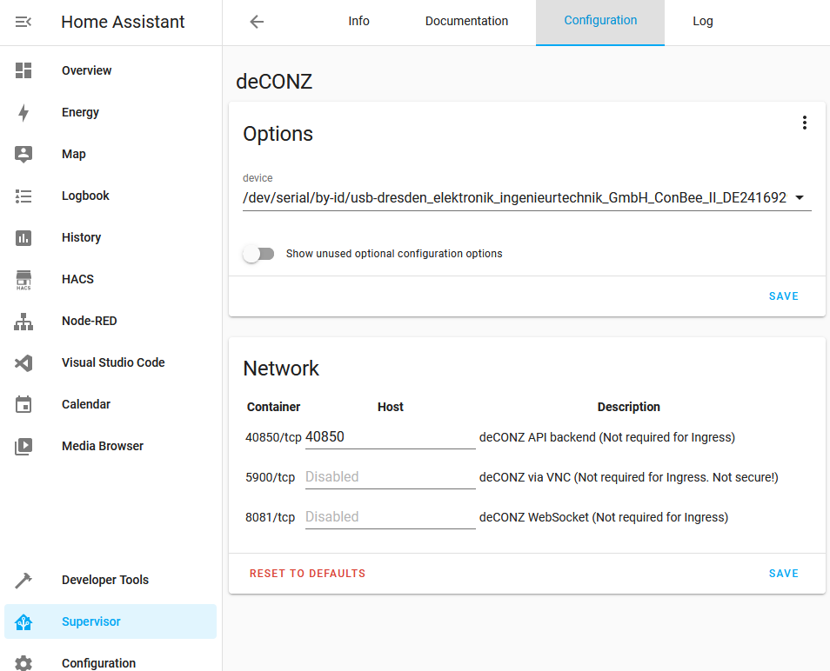Click the Configuration gear icon in sidebar
830x671 pixels.
[x=23, y=663]
